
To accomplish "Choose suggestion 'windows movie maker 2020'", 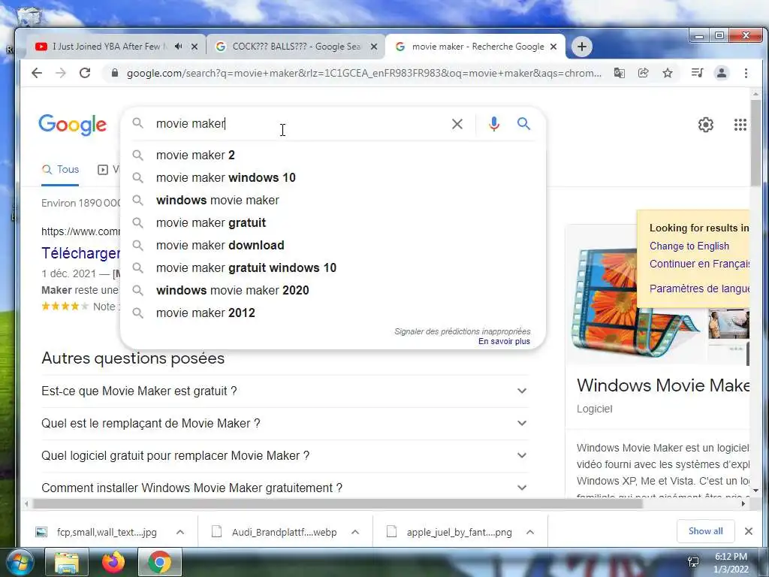I will [x=333, y=291].
